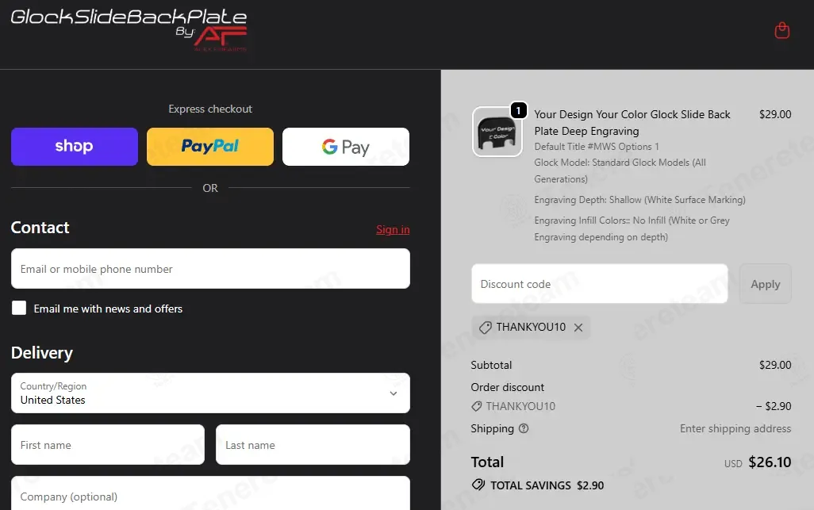Click the Discount code input field
This screenshot has height=510, width=814.
tap(599, 284)
